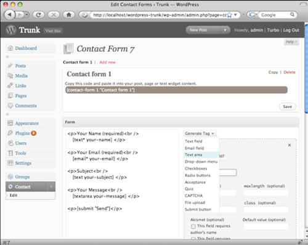Click the browser stop loading button
Image resolution: width=308 pixels, height=245 pixels.
pyautogui.click(x=54, y=15)
